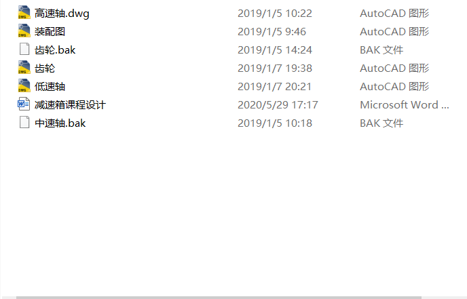Select the 齿轮 AutoCAD drawing icon
The height and width of the screenshot is (299, 467).
tap(24, 68)
